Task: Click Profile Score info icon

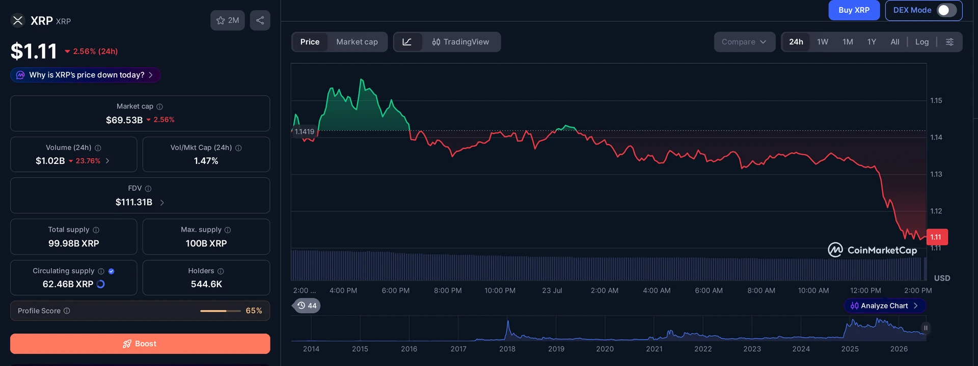Action: (67, 311)
